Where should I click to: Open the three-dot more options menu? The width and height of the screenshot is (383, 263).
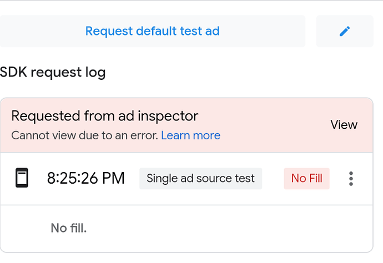pos(351,179)
